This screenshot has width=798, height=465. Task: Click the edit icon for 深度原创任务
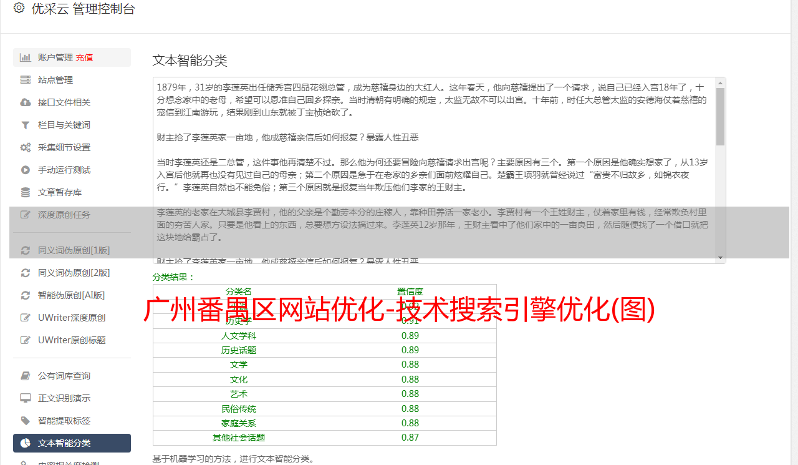pyautogui.click(x=26, y=215)
